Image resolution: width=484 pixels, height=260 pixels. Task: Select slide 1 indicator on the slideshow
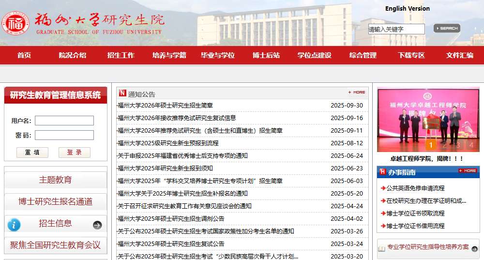coord(431,144)
